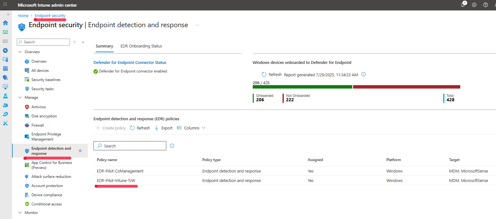This screenshot has width=496, height=219.
Task: Click the red not onboarded bar segment
Action: click(x=407, y=87)
